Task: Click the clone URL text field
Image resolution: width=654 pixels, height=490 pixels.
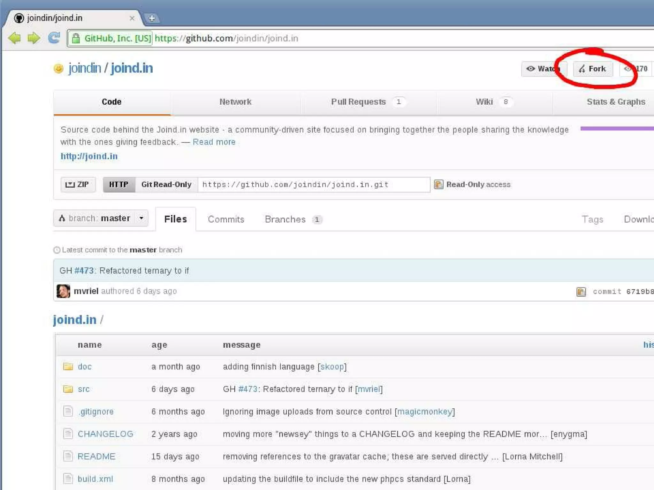Action: [313, 184]
